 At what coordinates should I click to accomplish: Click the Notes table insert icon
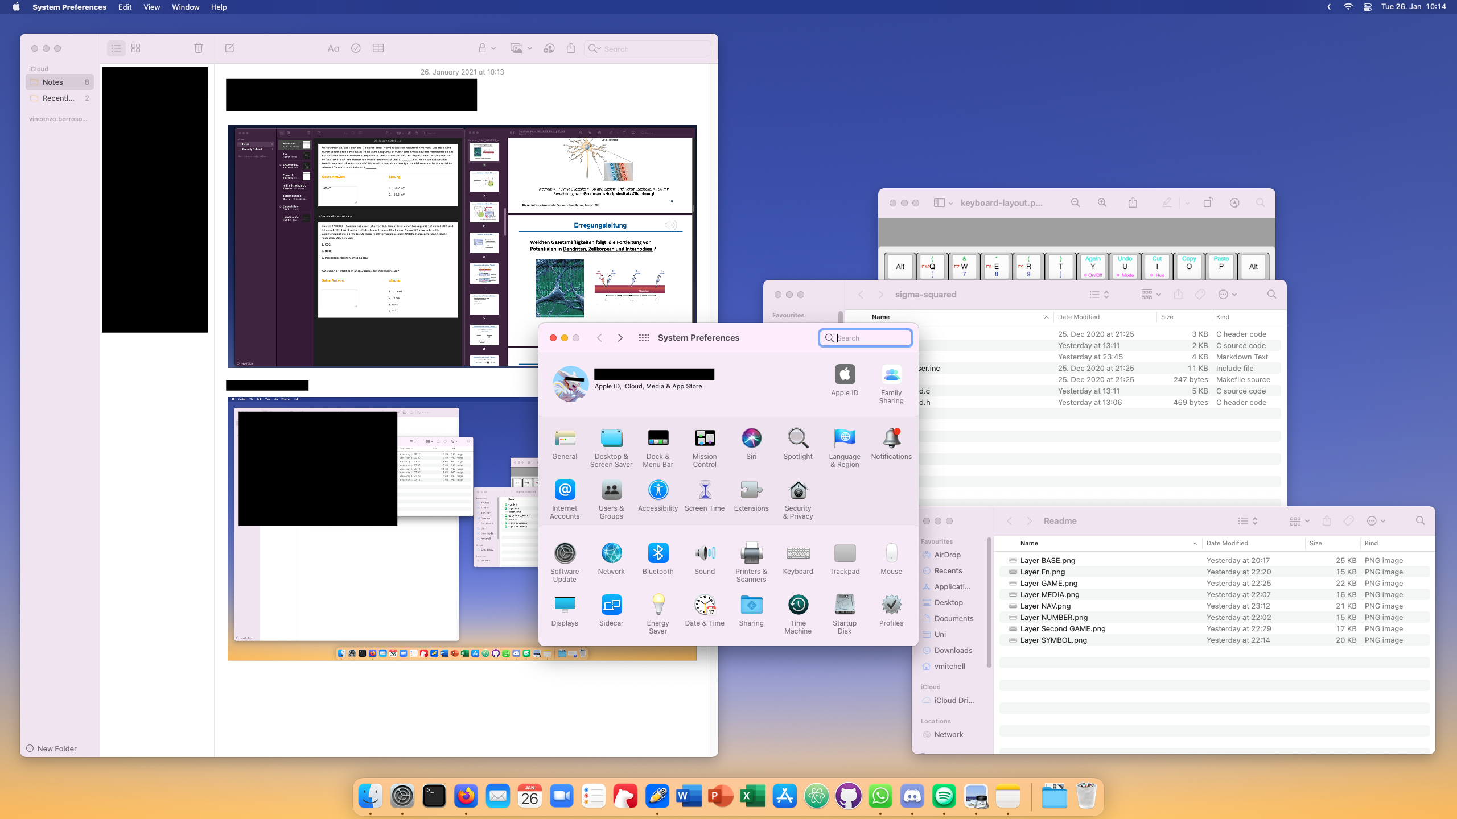click(378, 48)
